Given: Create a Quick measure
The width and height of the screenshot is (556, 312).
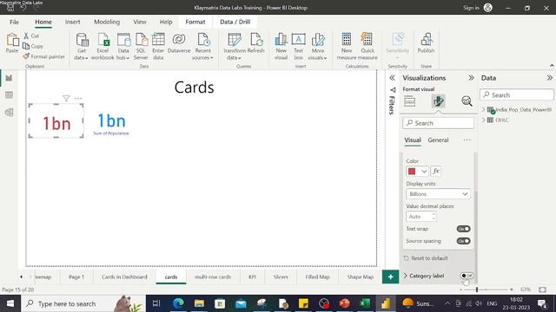Looking at the screenshot, I should pyautogui.click(x=367, y=46).
